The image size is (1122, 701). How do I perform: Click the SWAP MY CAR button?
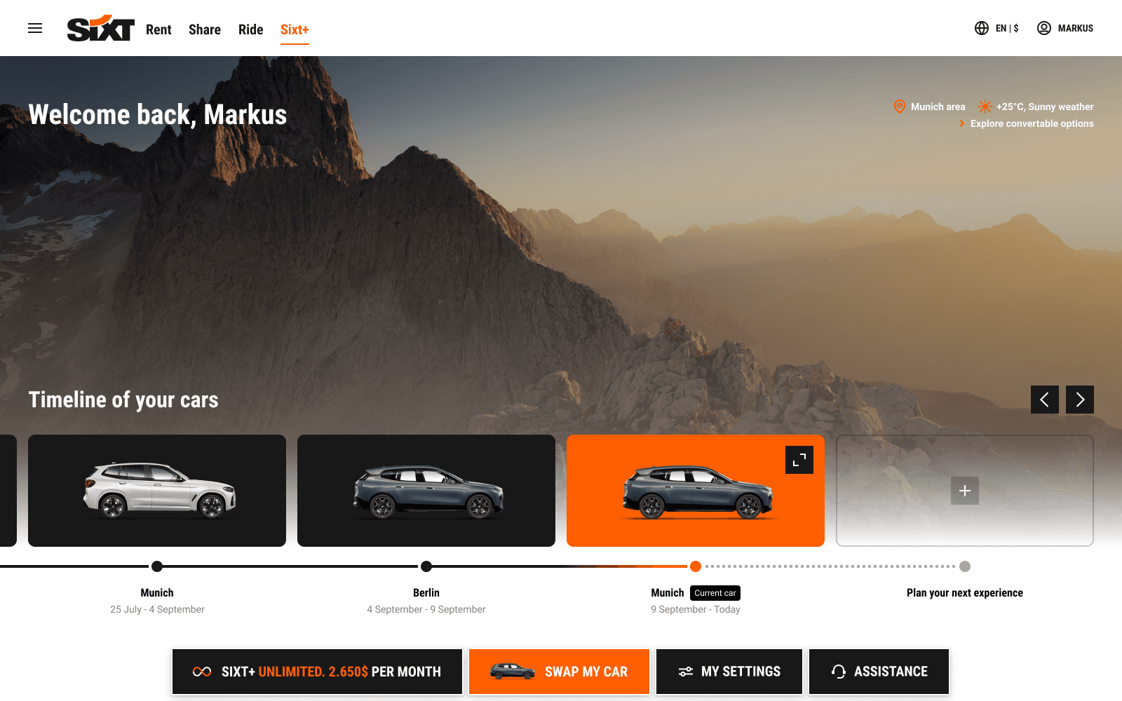[x=559, y=672]
